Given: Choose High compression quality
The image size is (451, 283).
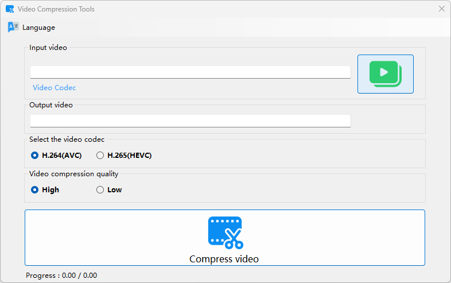Looking at the screenshot, I should [45, 190].
